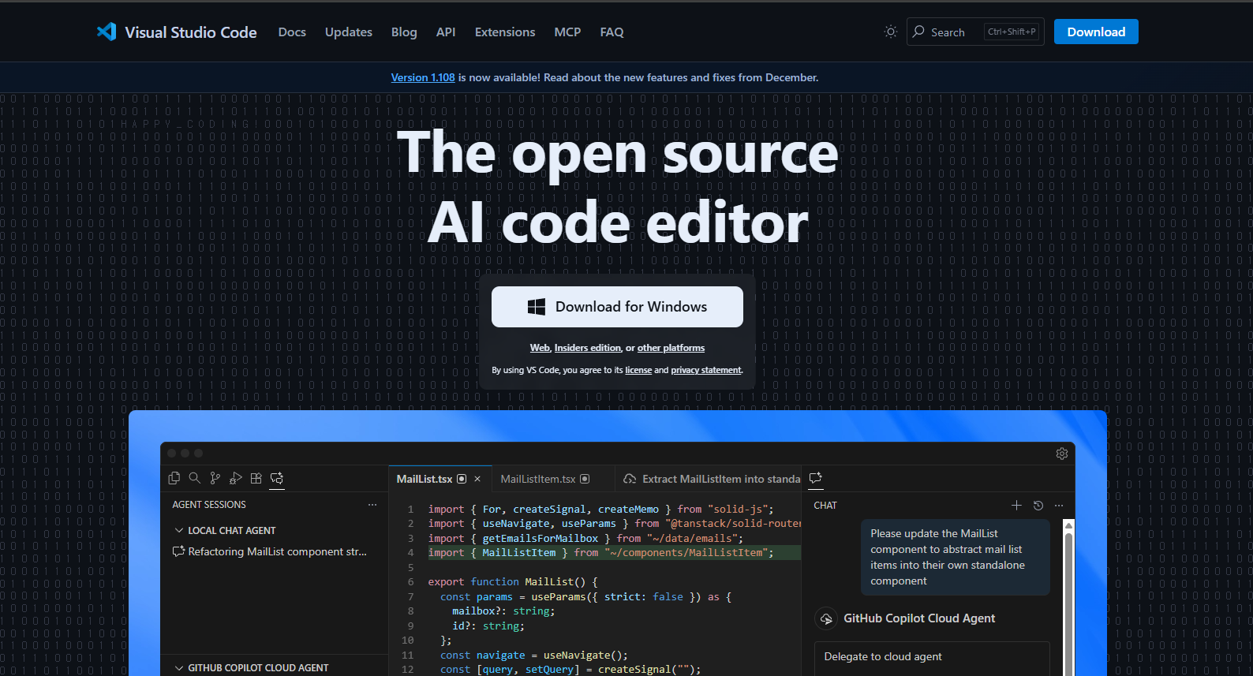Click the Explorer files icon in editor sidebar
1253x676 pixels.
pyautogui.click(x=174, y=478)
